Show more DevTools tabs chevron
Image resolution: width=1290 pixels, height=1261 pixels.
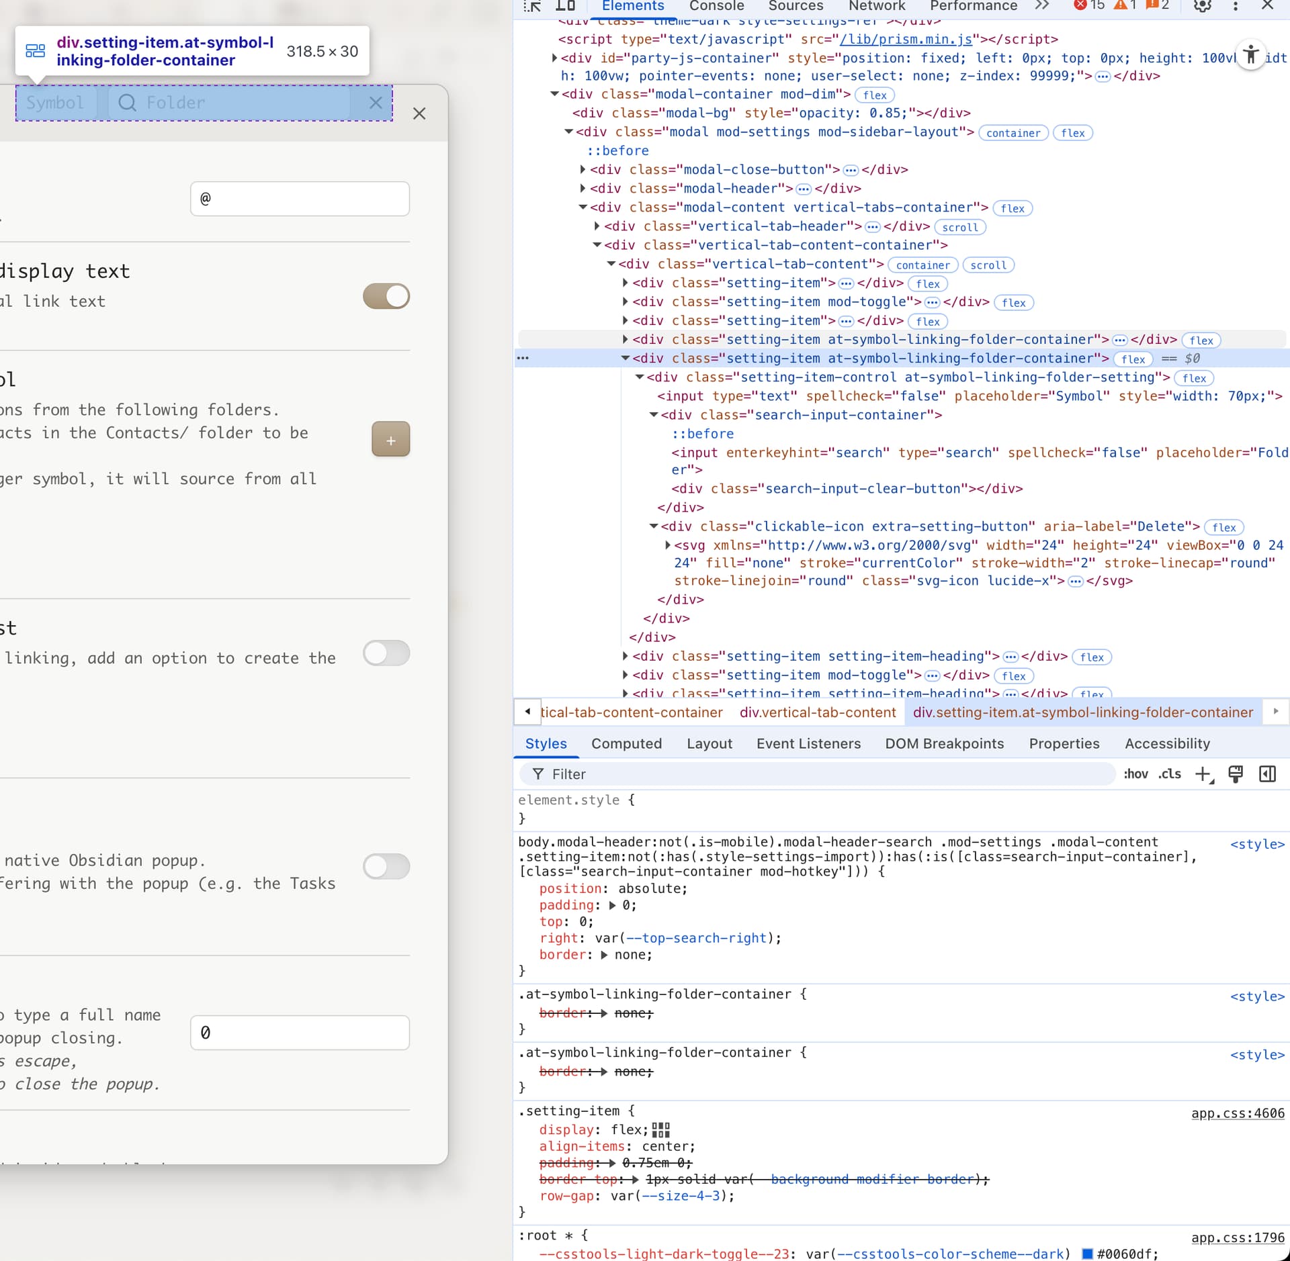1041,6
